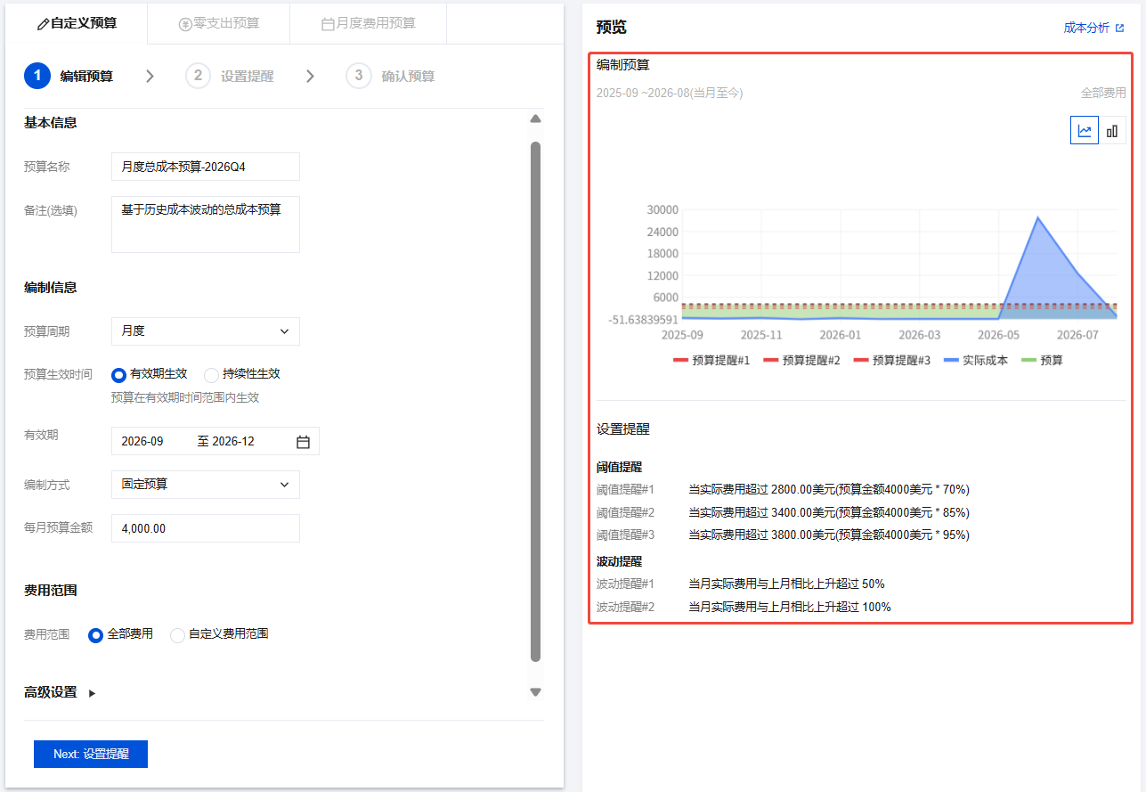Click step 1 circle 编辑预算
Screen dimensions: 1146x792
tap(37, 76)
